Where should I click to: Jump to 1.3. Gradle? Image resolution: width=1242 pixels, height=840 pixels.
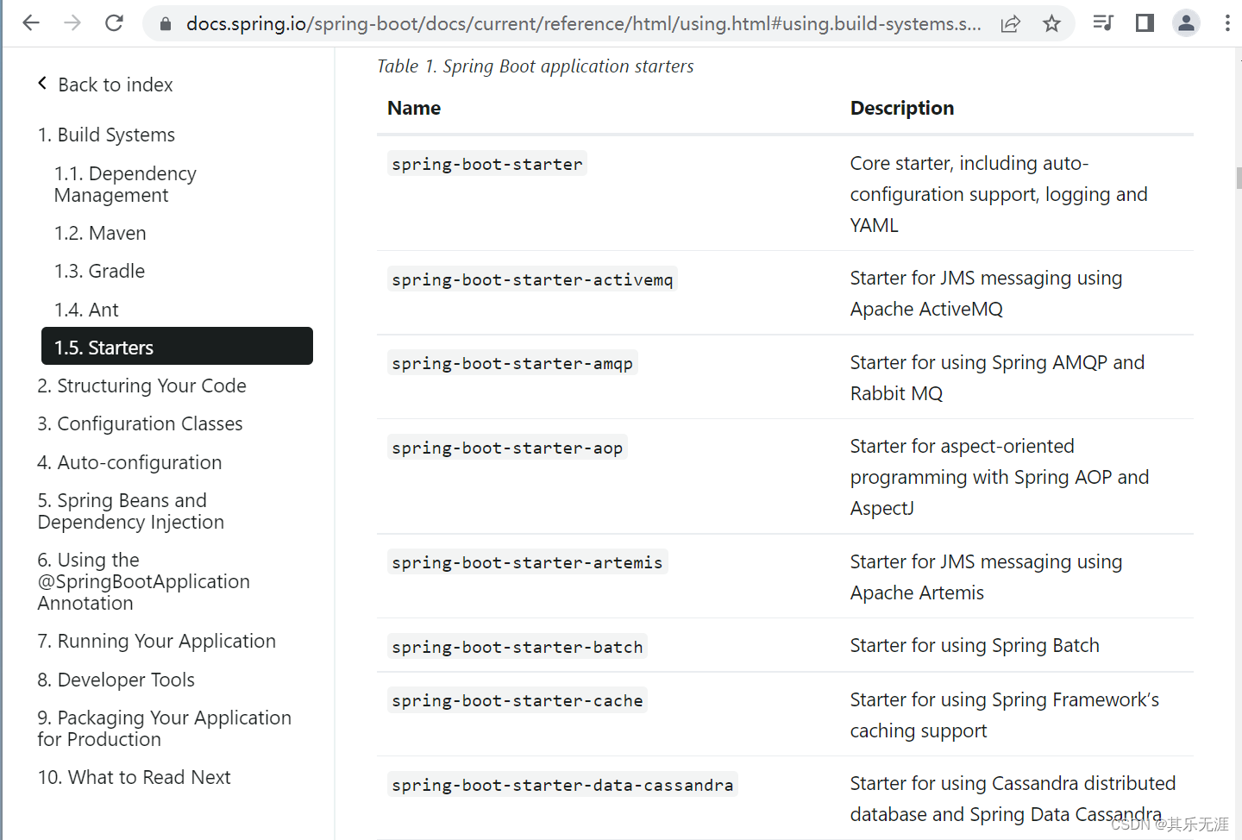pos(99,271)
